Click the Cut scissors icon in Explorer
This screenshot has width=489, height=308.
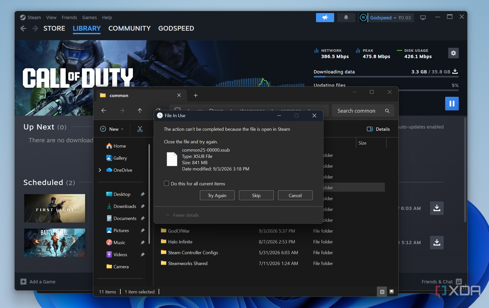pyautogui.click(x=140, y=129)
